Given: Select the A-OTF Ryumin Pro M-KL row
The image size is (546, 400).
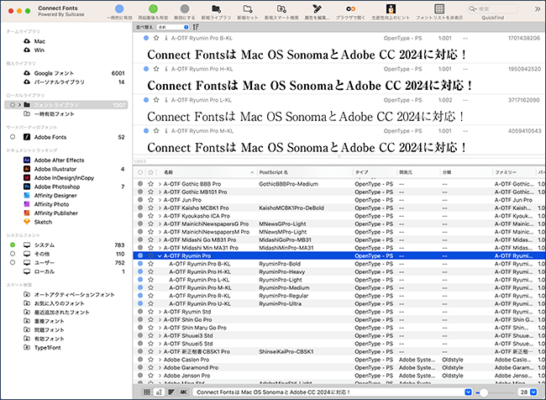Looking at the screenshot, I should click(339, 287).
